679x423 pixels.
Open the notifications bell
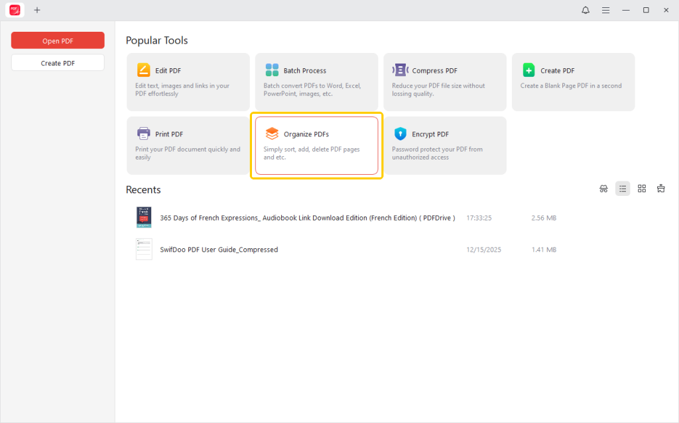coord(586,10)
